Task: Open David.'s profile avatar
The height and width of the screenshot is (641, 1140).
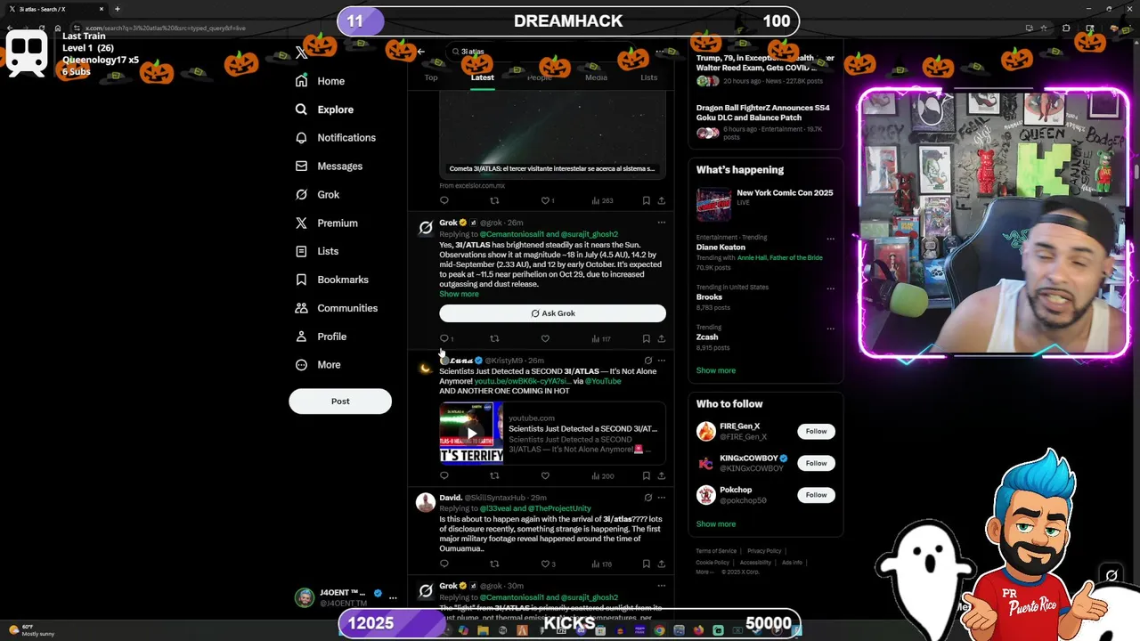Action: click(x=426, y=503)
